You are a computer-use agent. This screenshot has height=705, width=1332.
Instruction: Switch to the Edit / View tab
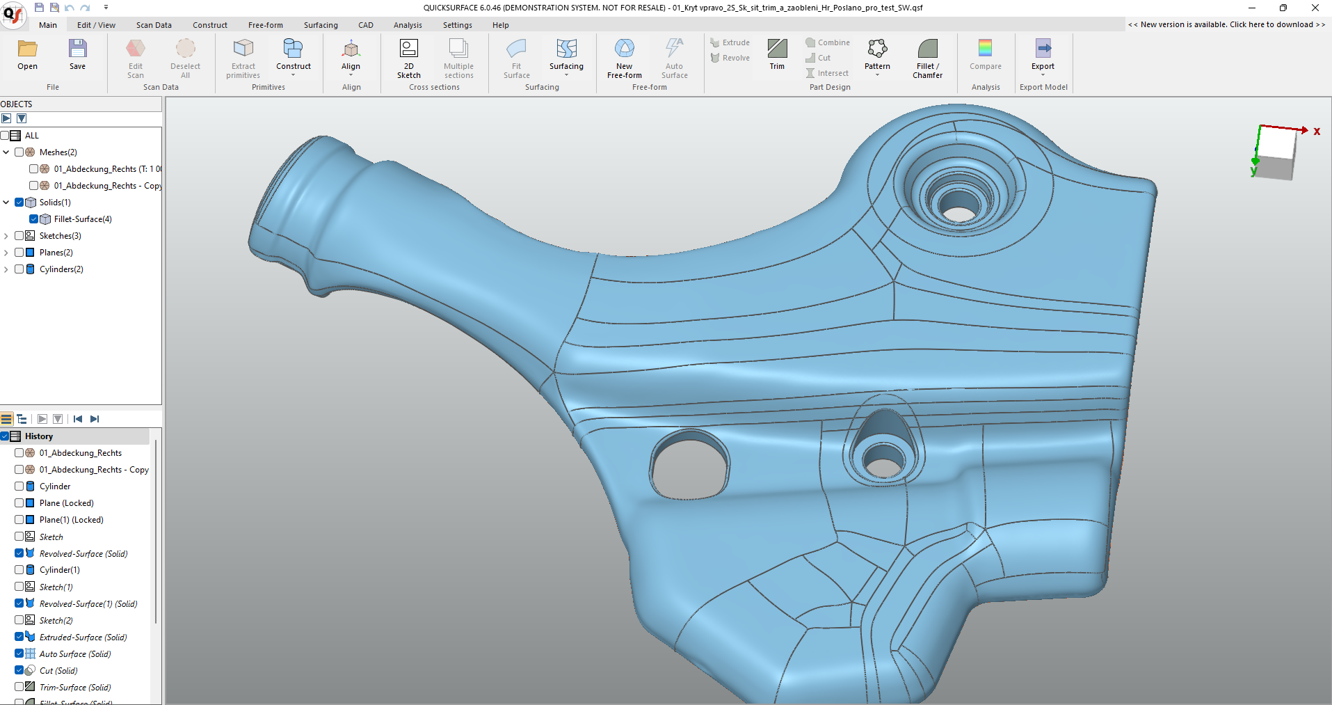coord(96,25)
